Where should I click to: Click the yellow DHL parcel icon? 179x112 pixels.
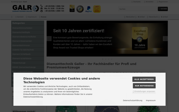[x=97, y=9]
